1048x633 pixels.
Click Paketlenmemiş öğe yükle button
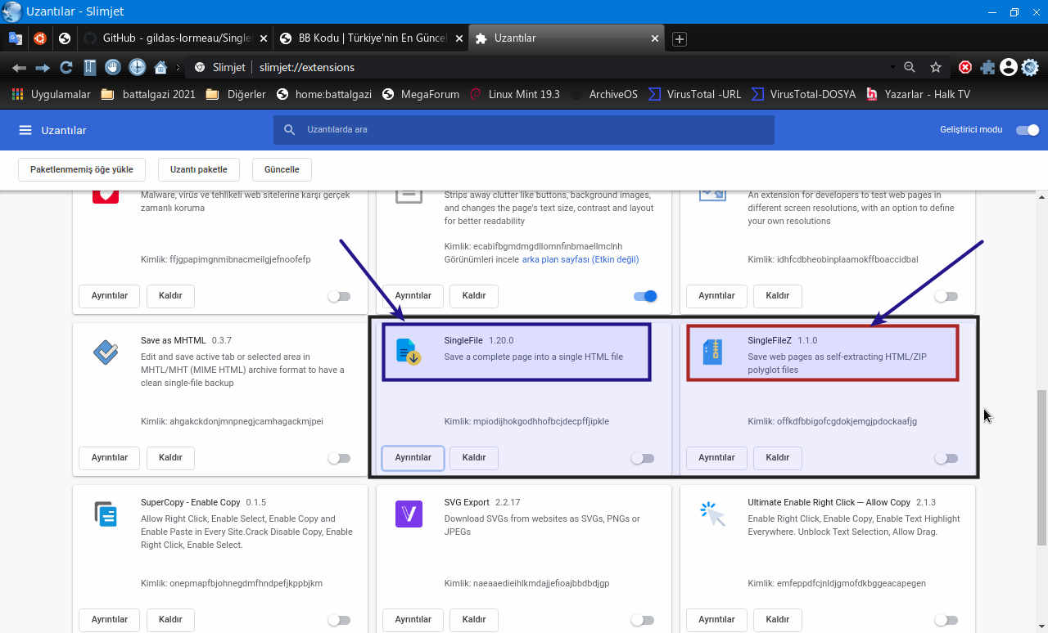pos(82,169)
